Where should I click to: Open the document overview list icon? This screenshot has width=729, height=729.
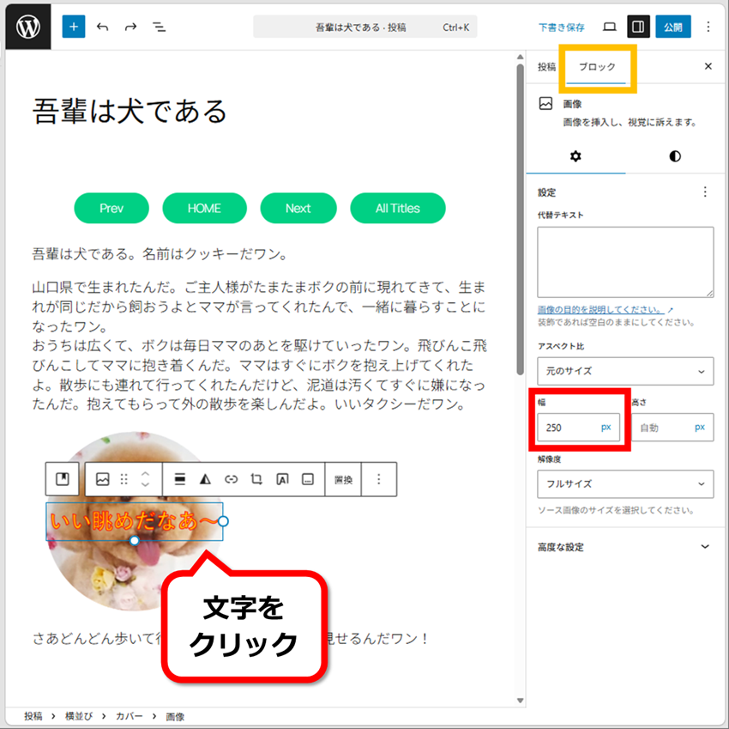(159, 27)
